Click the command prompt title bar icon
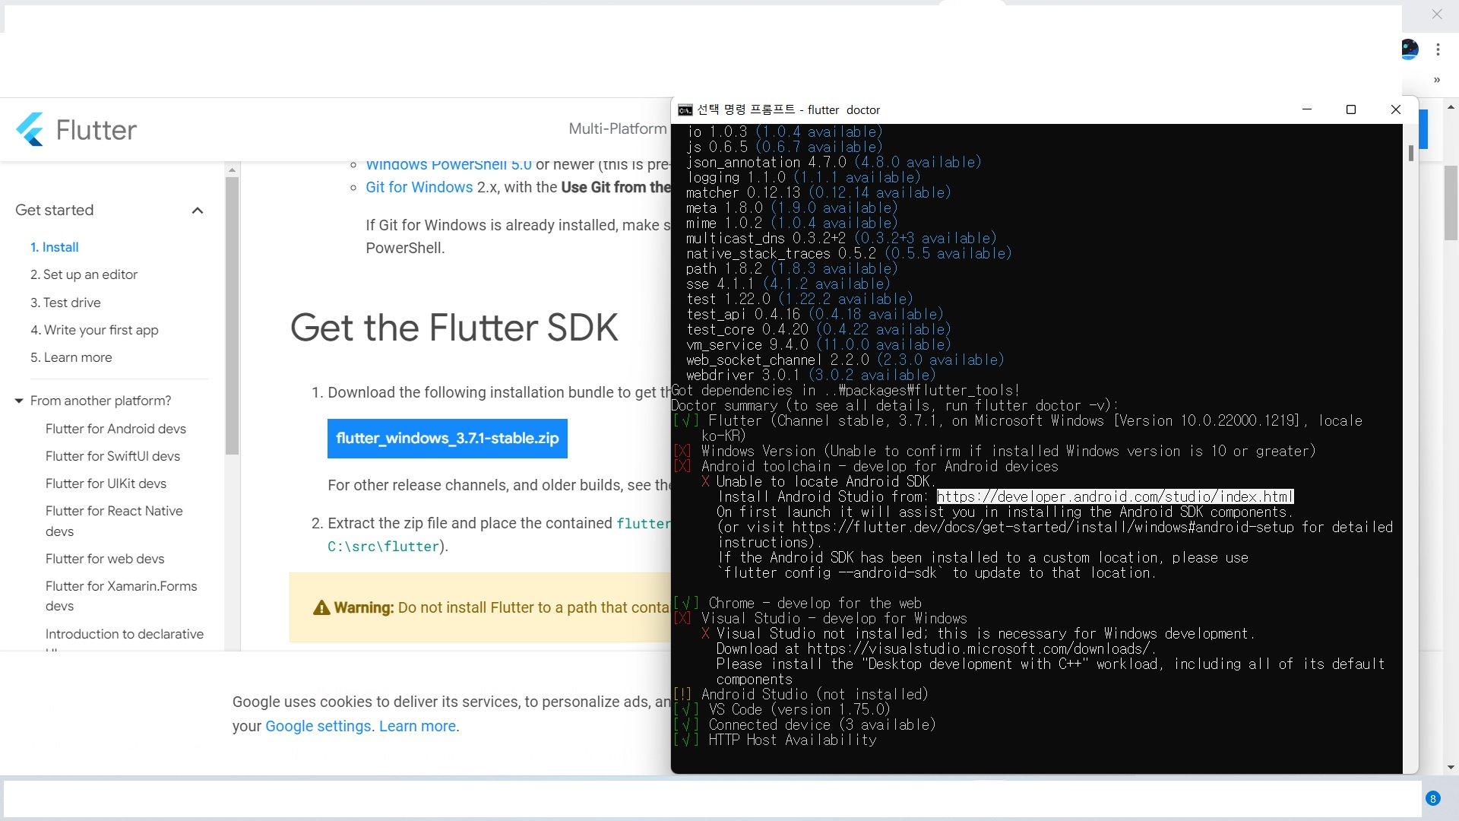This screenshot has height=821, width=1459. point(685,109)
